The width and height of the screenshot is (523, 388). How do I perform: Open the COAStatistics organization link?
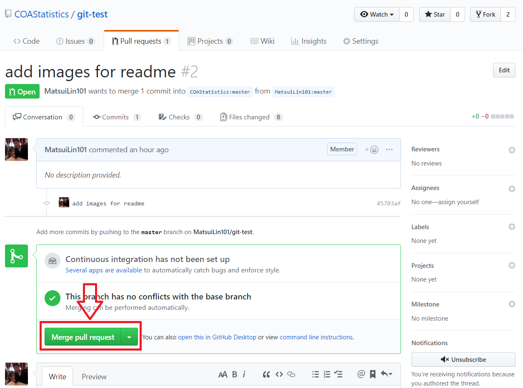[x=42, y=14]
